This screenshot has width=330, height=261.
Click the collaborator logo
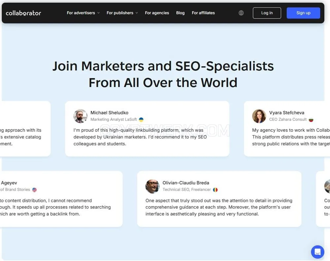point(23,13)
